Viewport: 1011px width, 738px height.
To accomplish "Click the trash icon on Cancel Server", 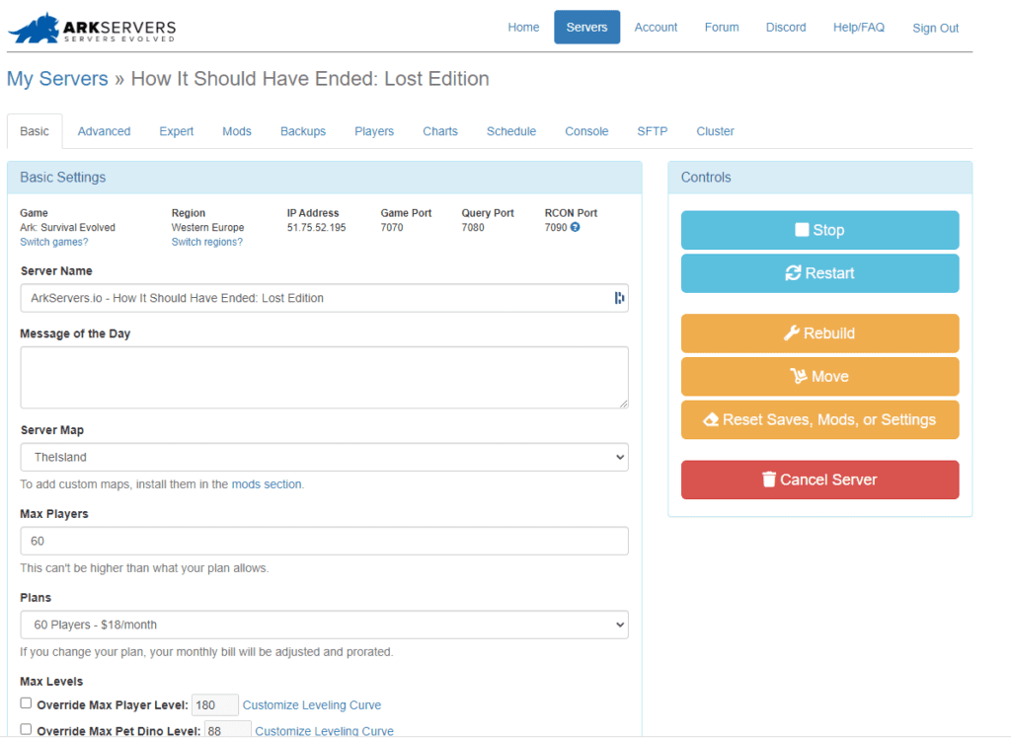I will (770, 480).
